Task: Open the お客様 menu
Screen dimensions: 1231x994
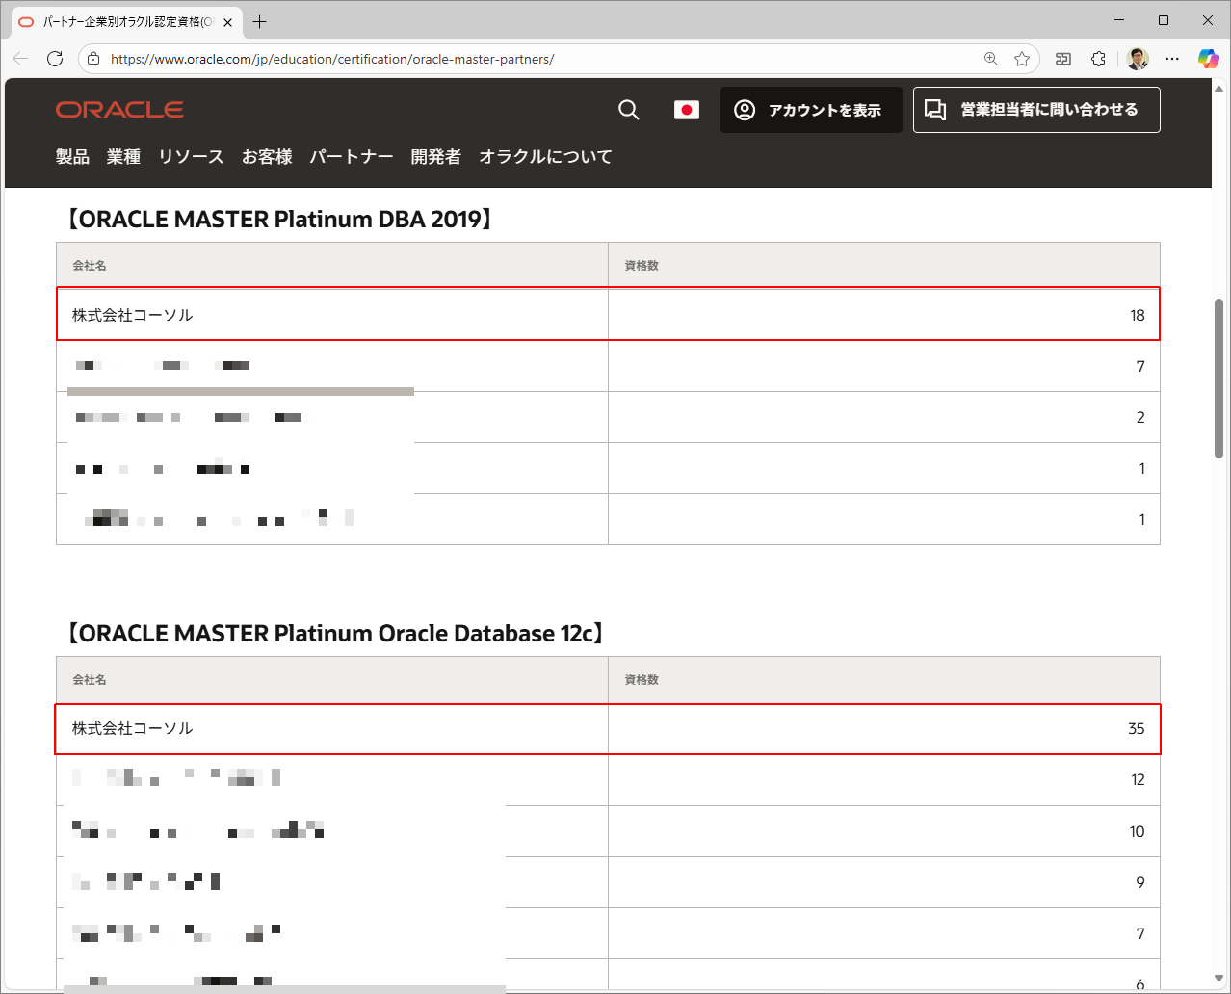Action: tap(267, 156)
